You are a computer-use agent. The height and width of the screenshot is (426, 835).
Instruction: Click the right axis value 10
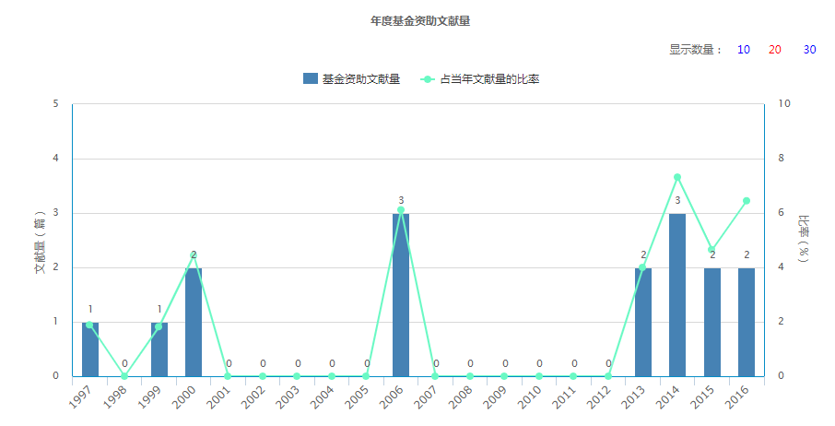tap(784, 103)
